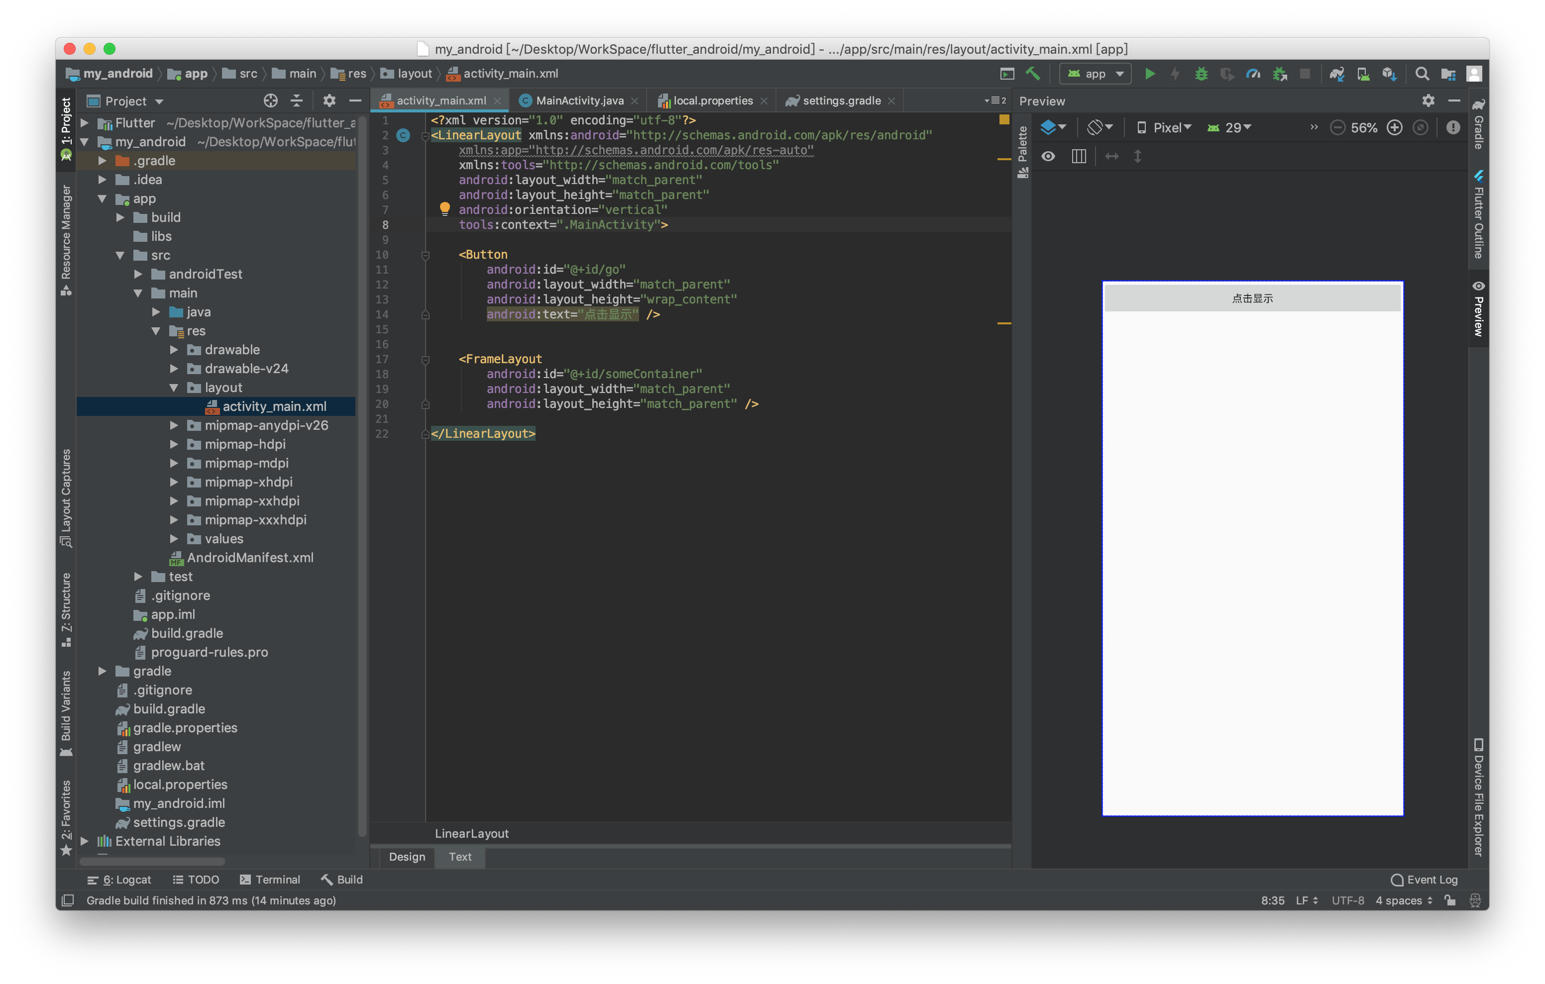Viewport: 1545px width, 984px height.
Task: Zoom in the preview with plus control
Action: coord(1394,127)
